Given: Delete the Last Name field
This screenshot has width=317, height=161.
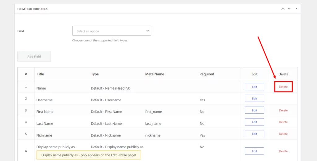Looking at the screenshot, I should click(x=283, y=122).
